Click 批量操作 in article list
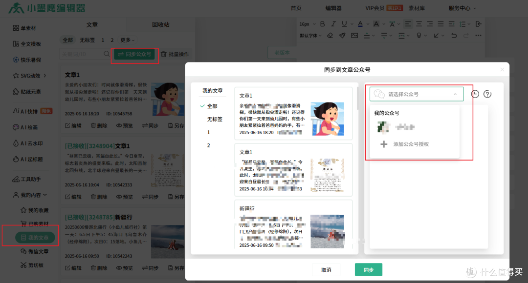 pyautogui.click(x=175, y=54)
